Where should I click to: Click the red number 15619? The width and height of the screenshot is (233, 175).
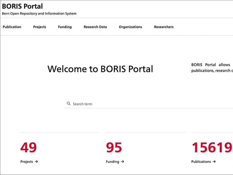pos(212,147)
